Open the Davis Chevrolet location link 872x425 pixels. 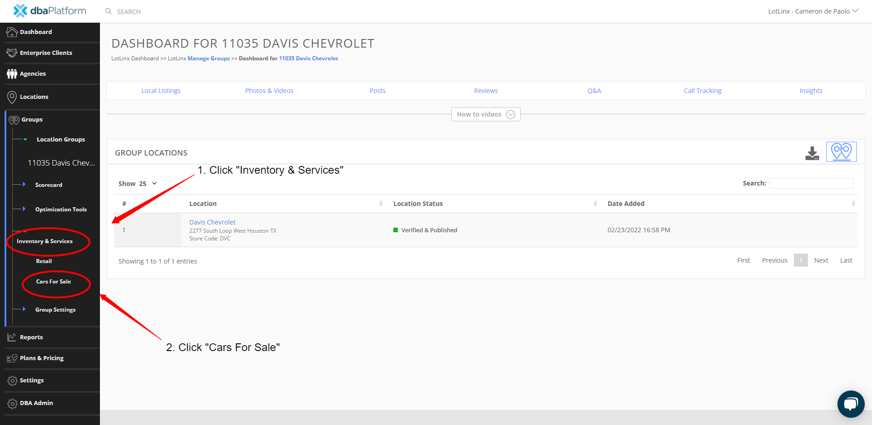212,222
